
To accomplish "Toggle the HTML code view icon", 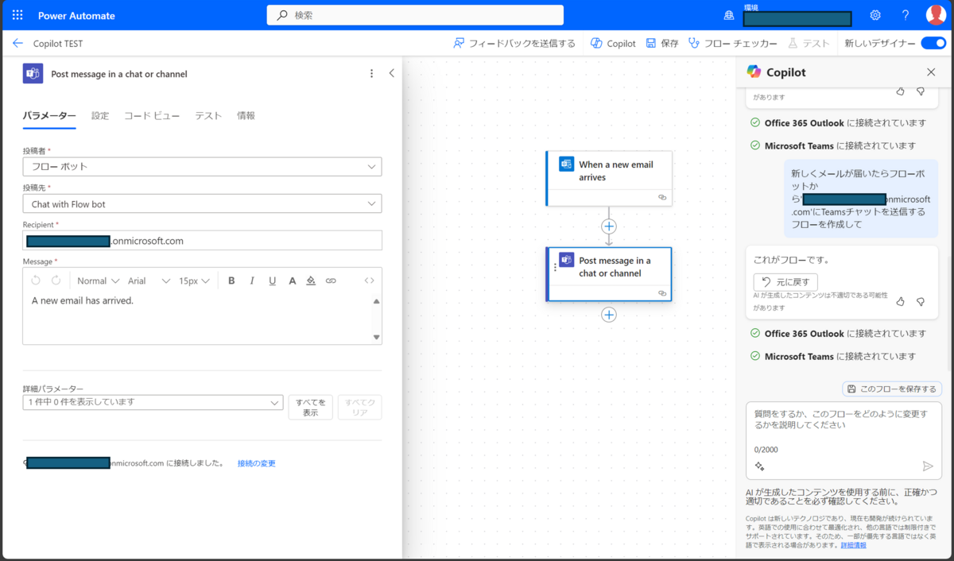I will click(370, 280).
